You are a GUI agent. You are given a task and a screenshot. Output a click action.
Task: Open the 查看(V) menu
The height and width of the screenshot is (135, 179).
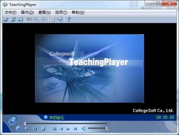(x=44, y=12)
